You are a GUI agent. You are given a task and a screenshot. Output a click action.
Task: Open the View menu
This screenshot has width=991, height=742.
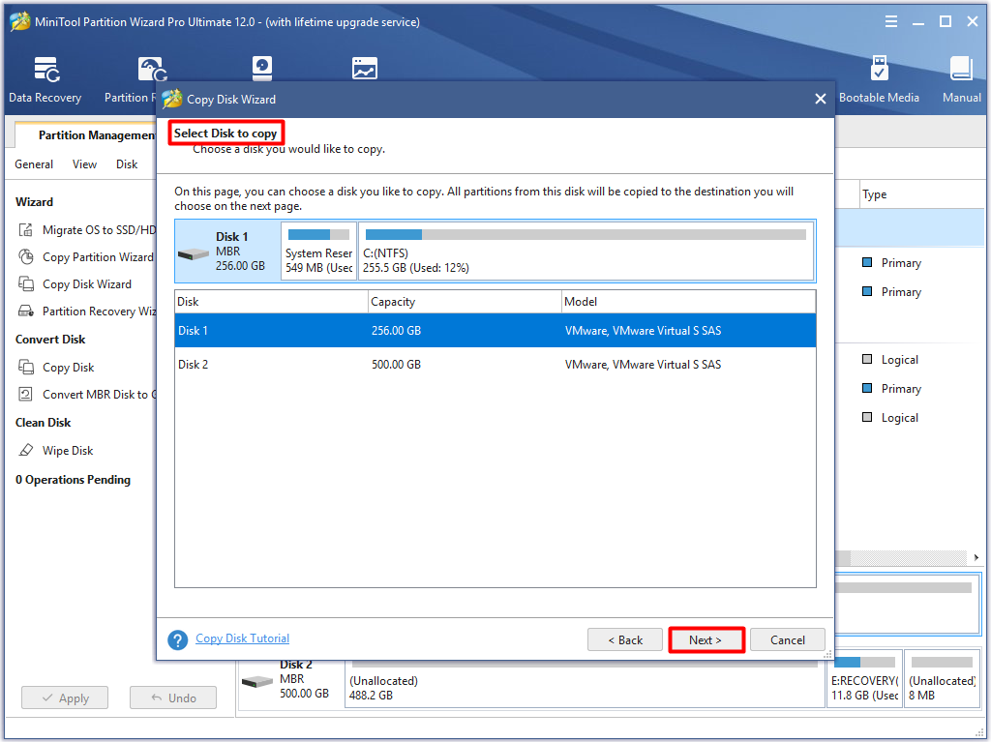[85, 164]
